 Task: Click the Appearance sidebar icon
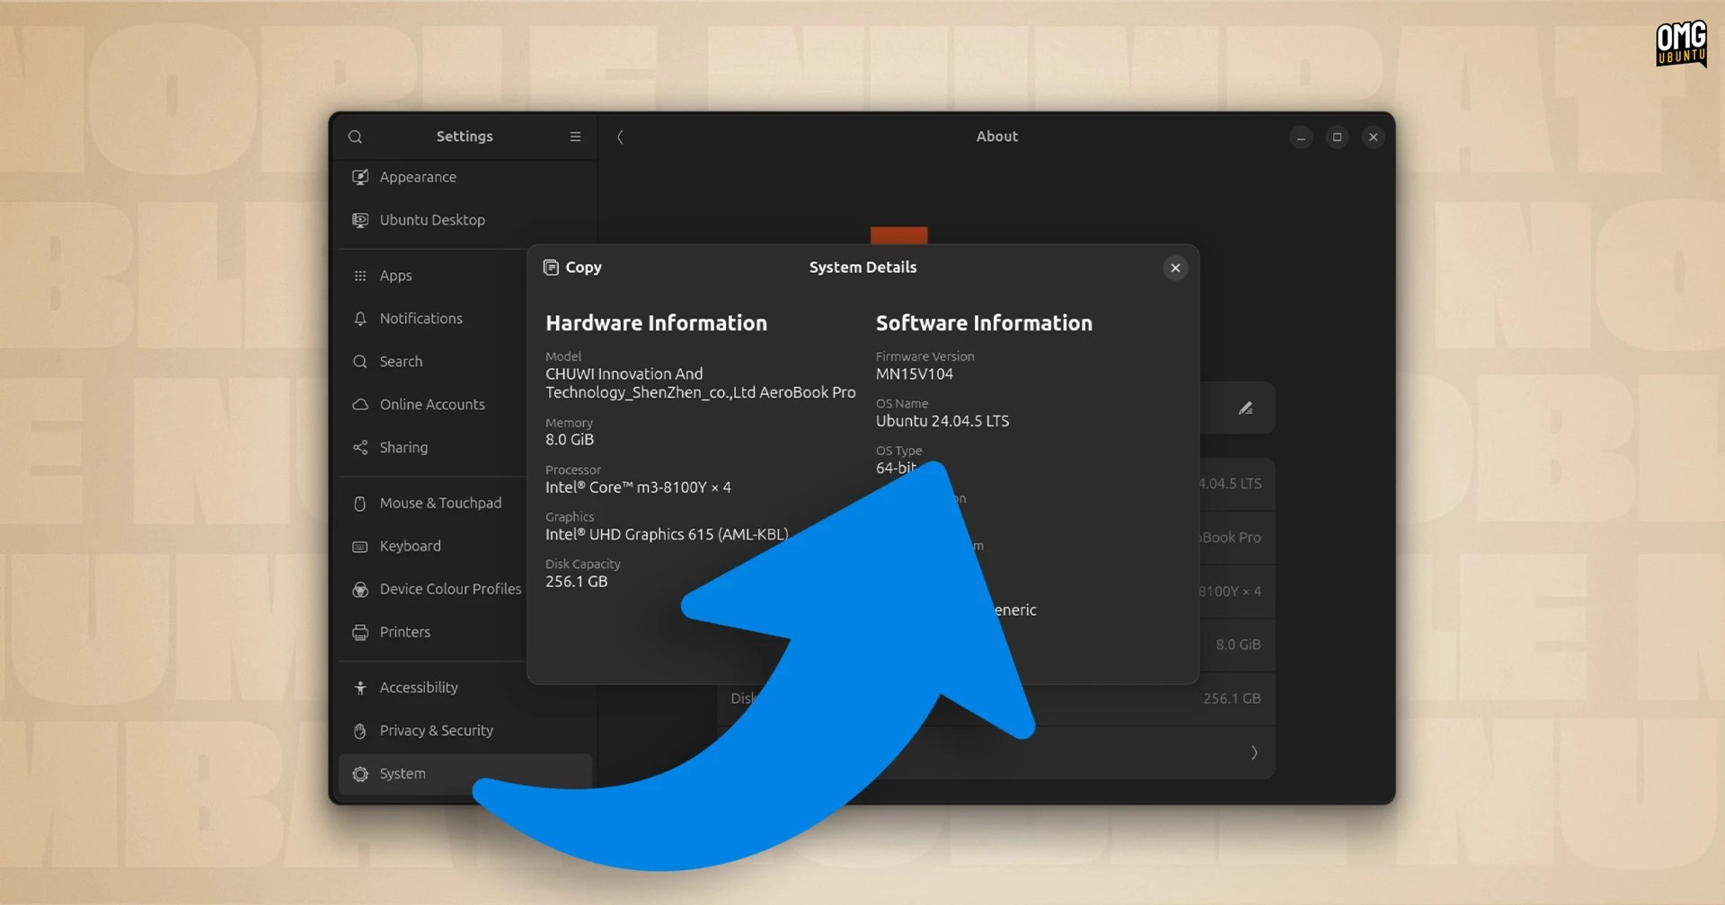click(360, 177)
